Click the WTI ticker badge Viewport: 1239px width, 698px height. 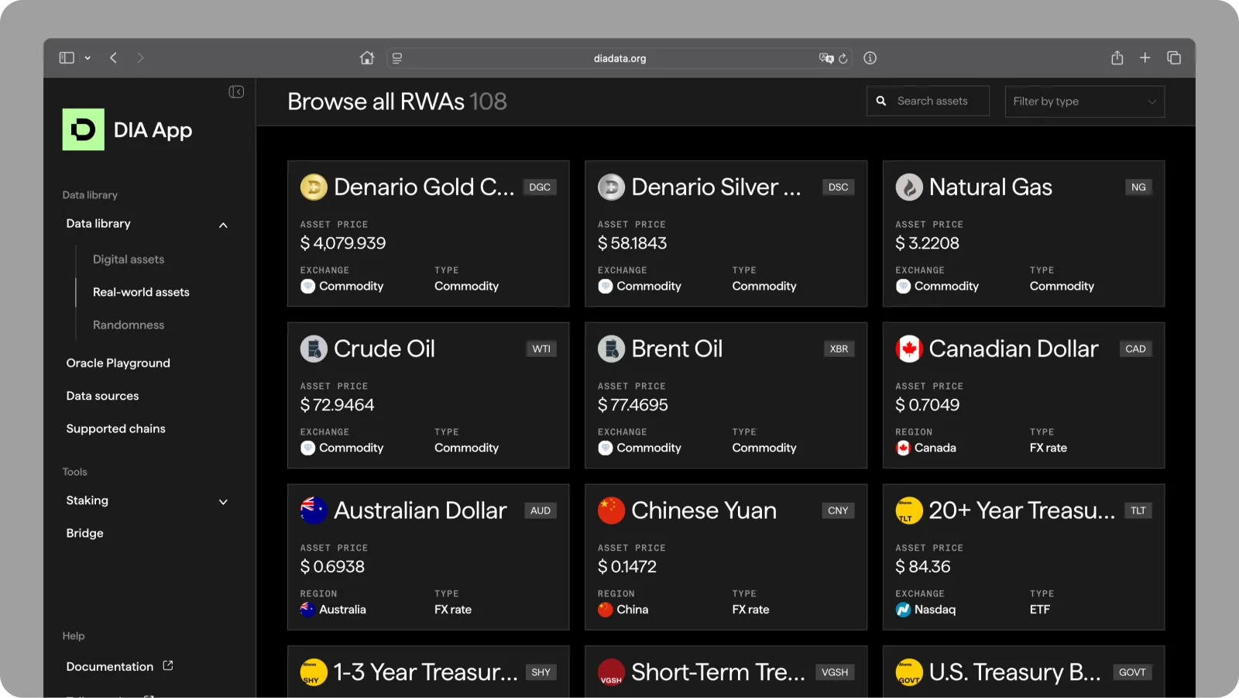click(x=541, y=349)
